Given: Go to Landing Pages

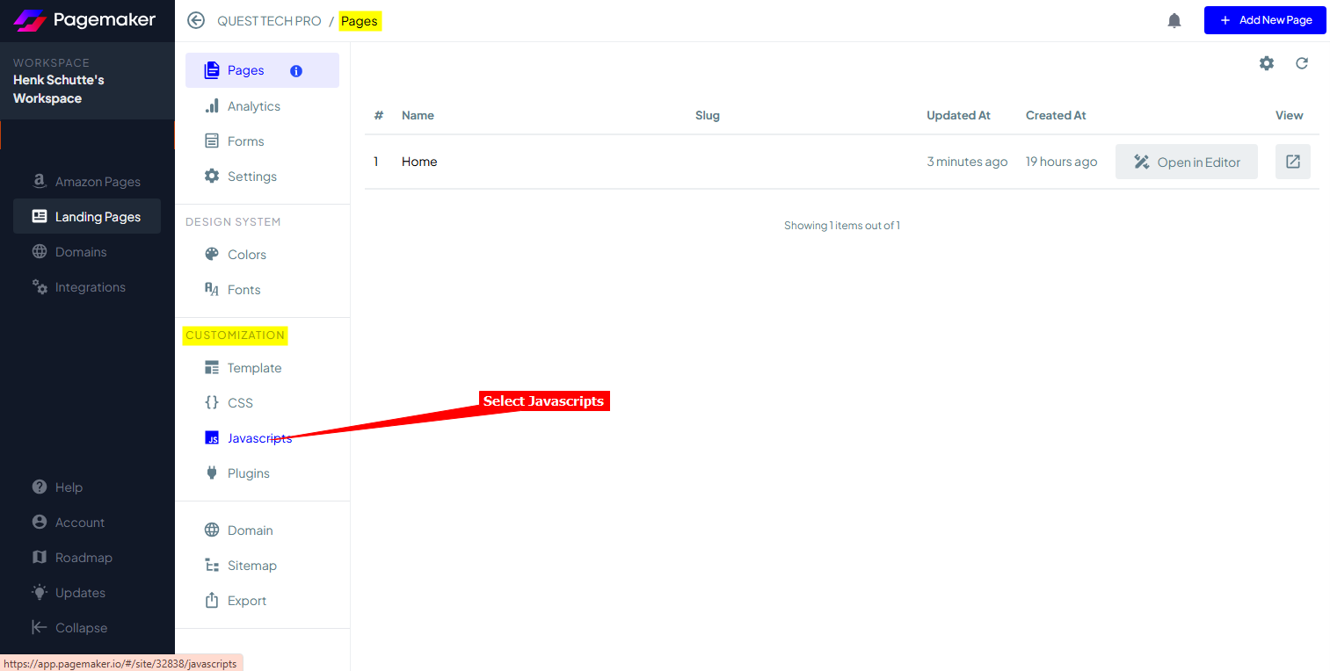Looking at the screenshot, I should tap(87, 216).
